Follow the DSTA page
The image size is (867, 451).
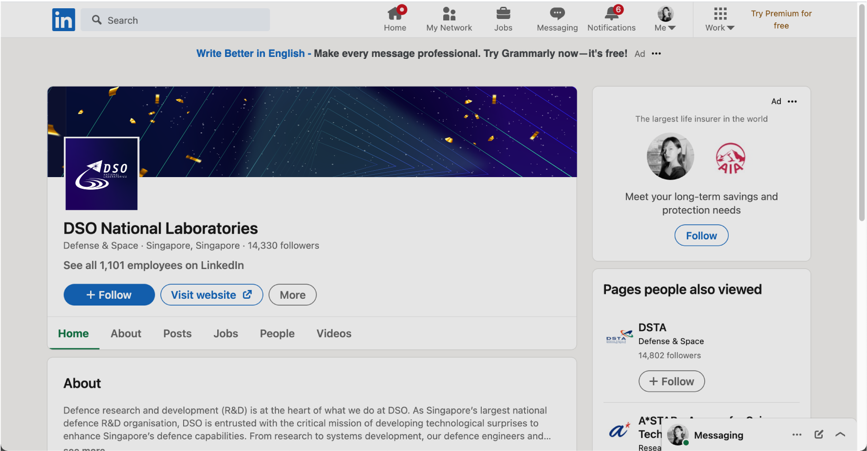[x=672, y=381]
